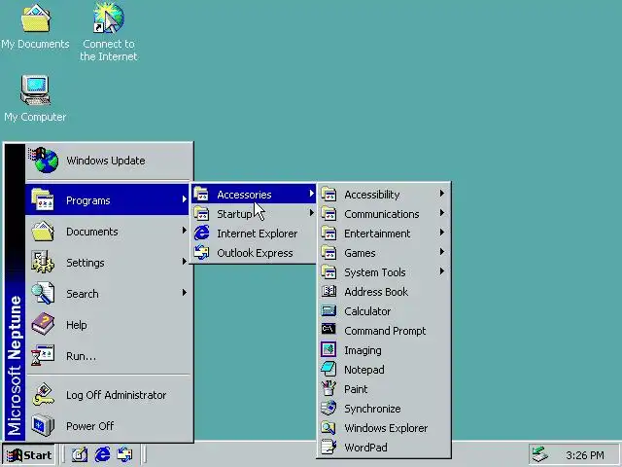Viewport: 622px width, 467px height.
Task: Click the Accessibility folder icon
Action: click(x=328, y=195)
